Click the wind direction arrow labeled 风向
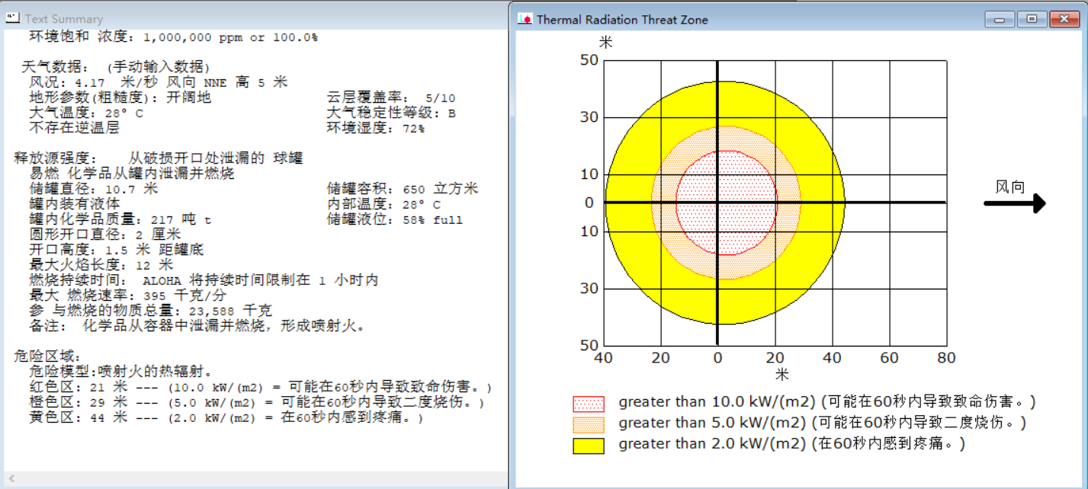 pyautogui.click(x=1015, y=203)
